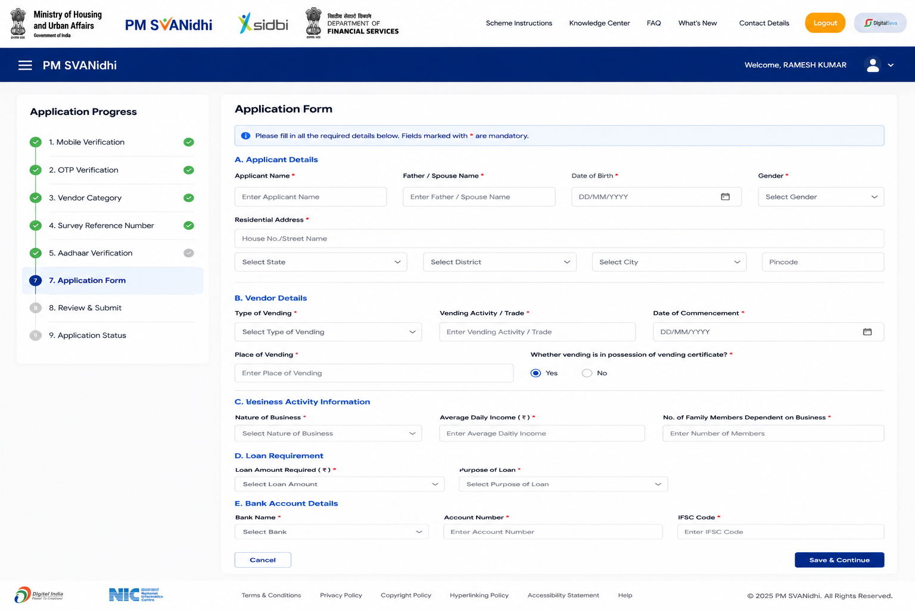
Task: Focus the Pincode field
Action: 823,262
